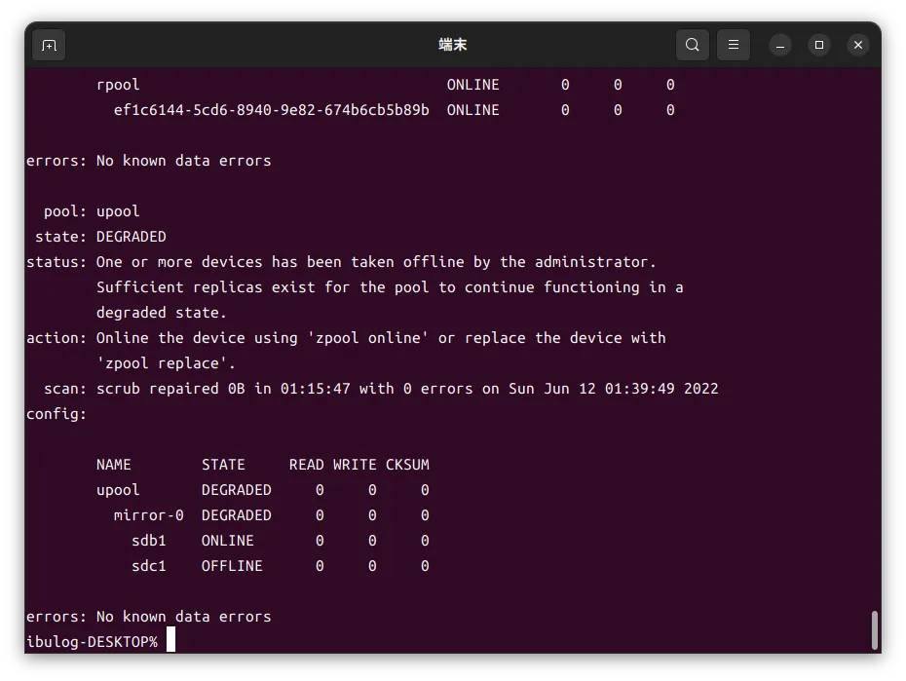906x681 pixels.
Task: Place cursor at the ibulog-DESKTOP% prompt
Action: tap(171, 641)
